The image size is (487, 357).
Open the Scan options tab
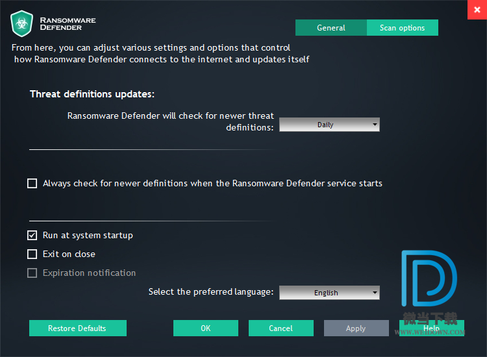[402, 28]
